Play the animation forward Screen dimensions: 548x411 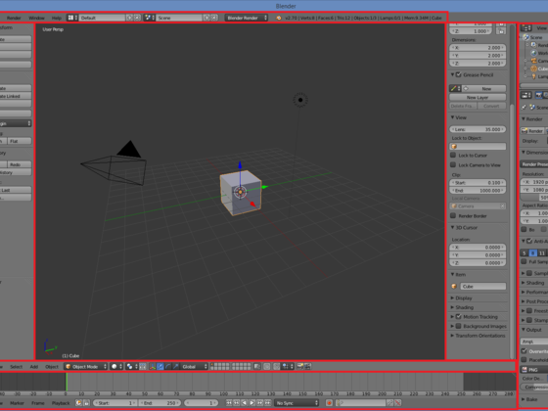click(252, 403)
